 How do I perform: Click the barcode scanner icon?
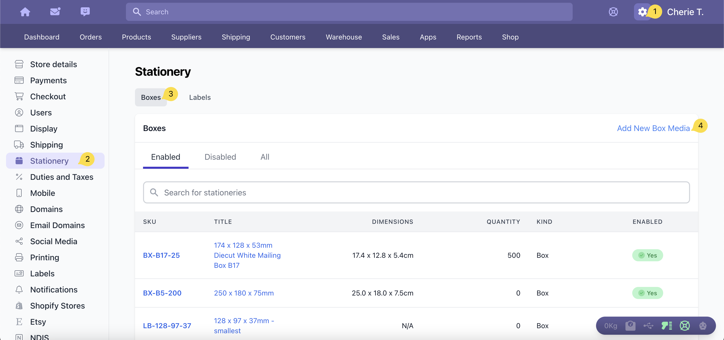pyautogui.click(x=666, y=326)
